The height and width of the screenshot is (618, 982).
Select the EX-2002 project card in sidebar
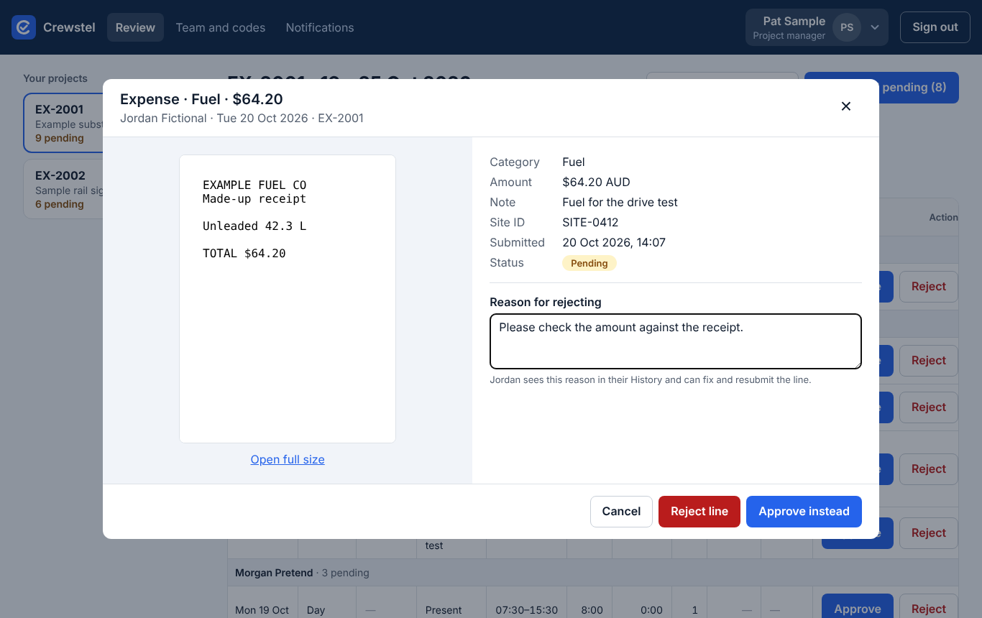click(x=63, y=188)
